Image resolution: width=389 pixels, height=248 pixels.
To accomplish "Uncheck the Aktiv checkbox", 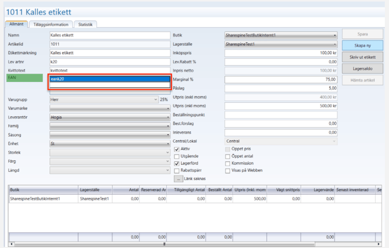I will 177,149.
